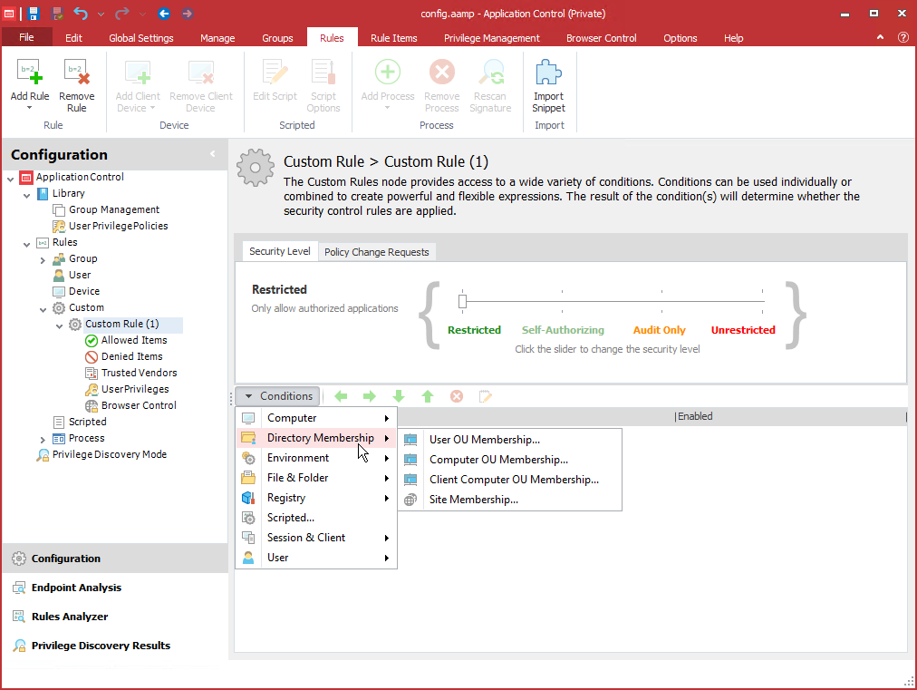The height and width of the screenshot is (690, 917).
Task: Open the Registry conditions submenu
Action: tap(316, 498)
